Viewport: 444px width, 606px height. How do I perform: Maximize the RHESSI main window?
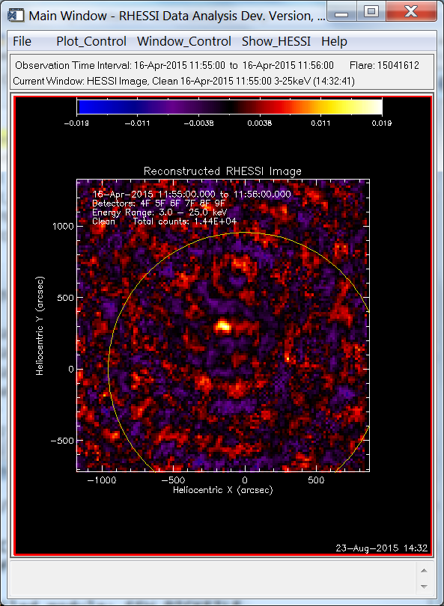371,11
